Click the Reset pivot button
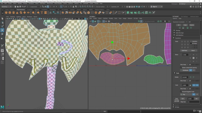 point(193,51)
